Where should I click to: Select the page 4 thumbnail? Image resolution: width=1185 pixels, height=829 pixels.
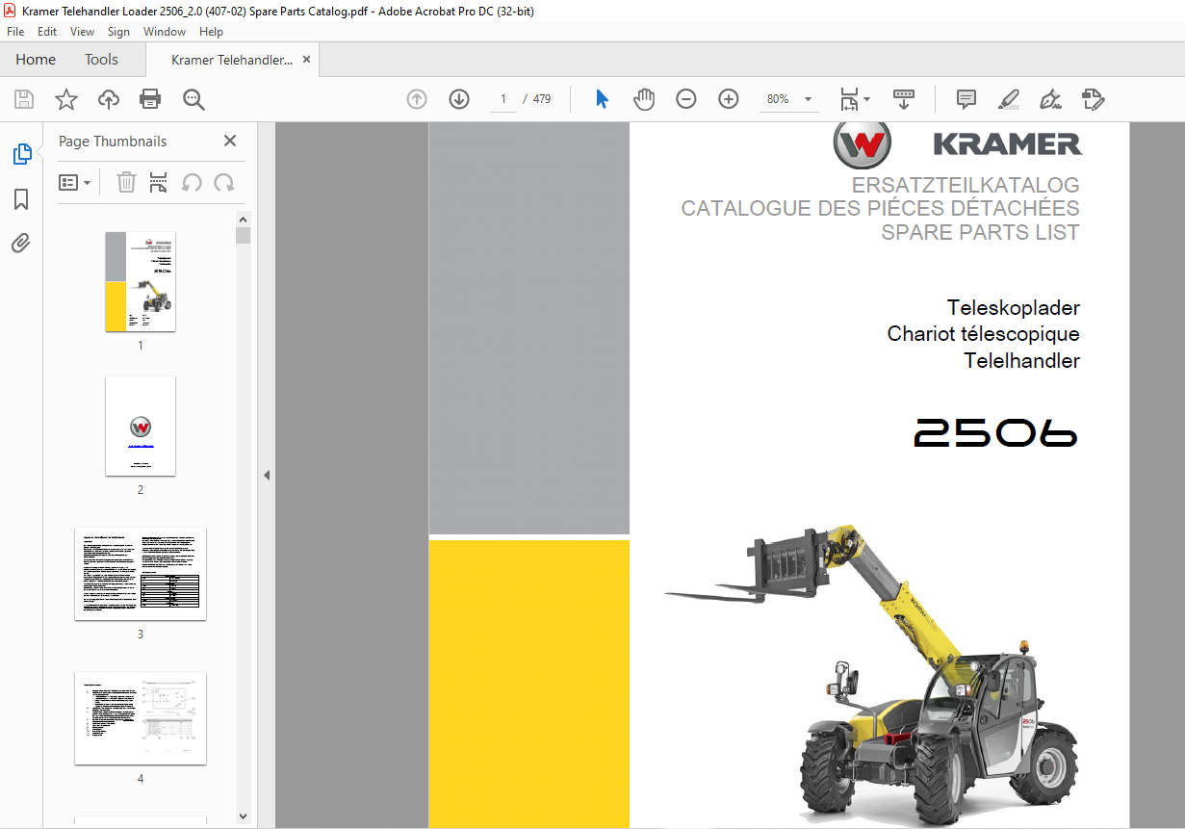click(141, 717)
